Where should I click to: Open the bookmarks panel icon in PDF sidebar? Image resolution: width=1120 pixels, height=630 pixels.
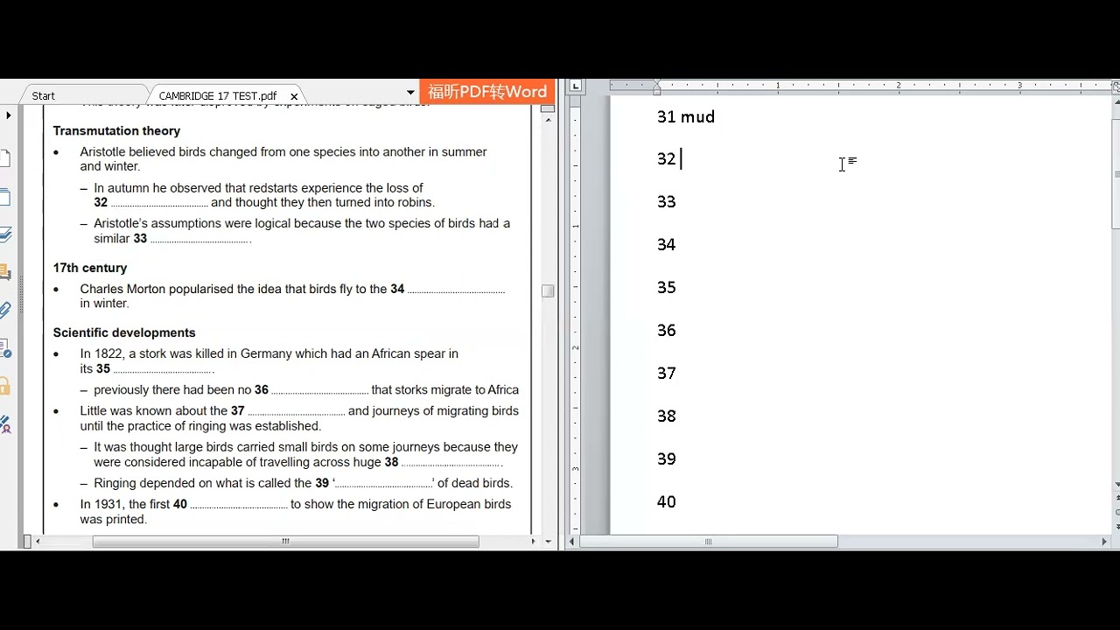[4, 197]
